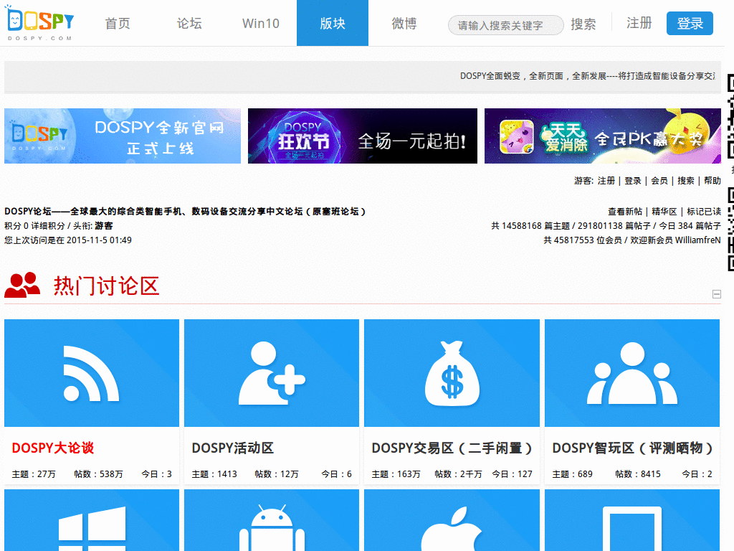The image size is (734, 551).
Task: Click the DOSPY logo in the header
Action: 40,24
